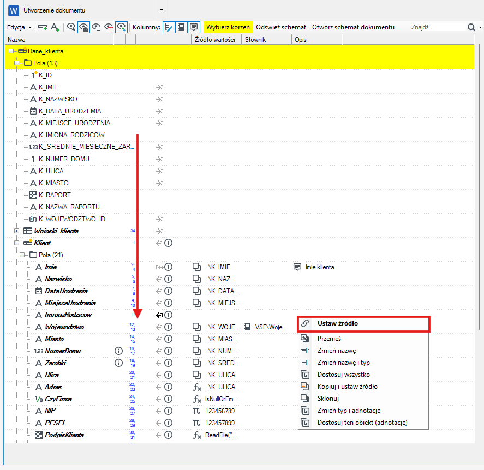484x470 pixels.
Task: Click into the Znajdź search field
Action: [437, 27]
